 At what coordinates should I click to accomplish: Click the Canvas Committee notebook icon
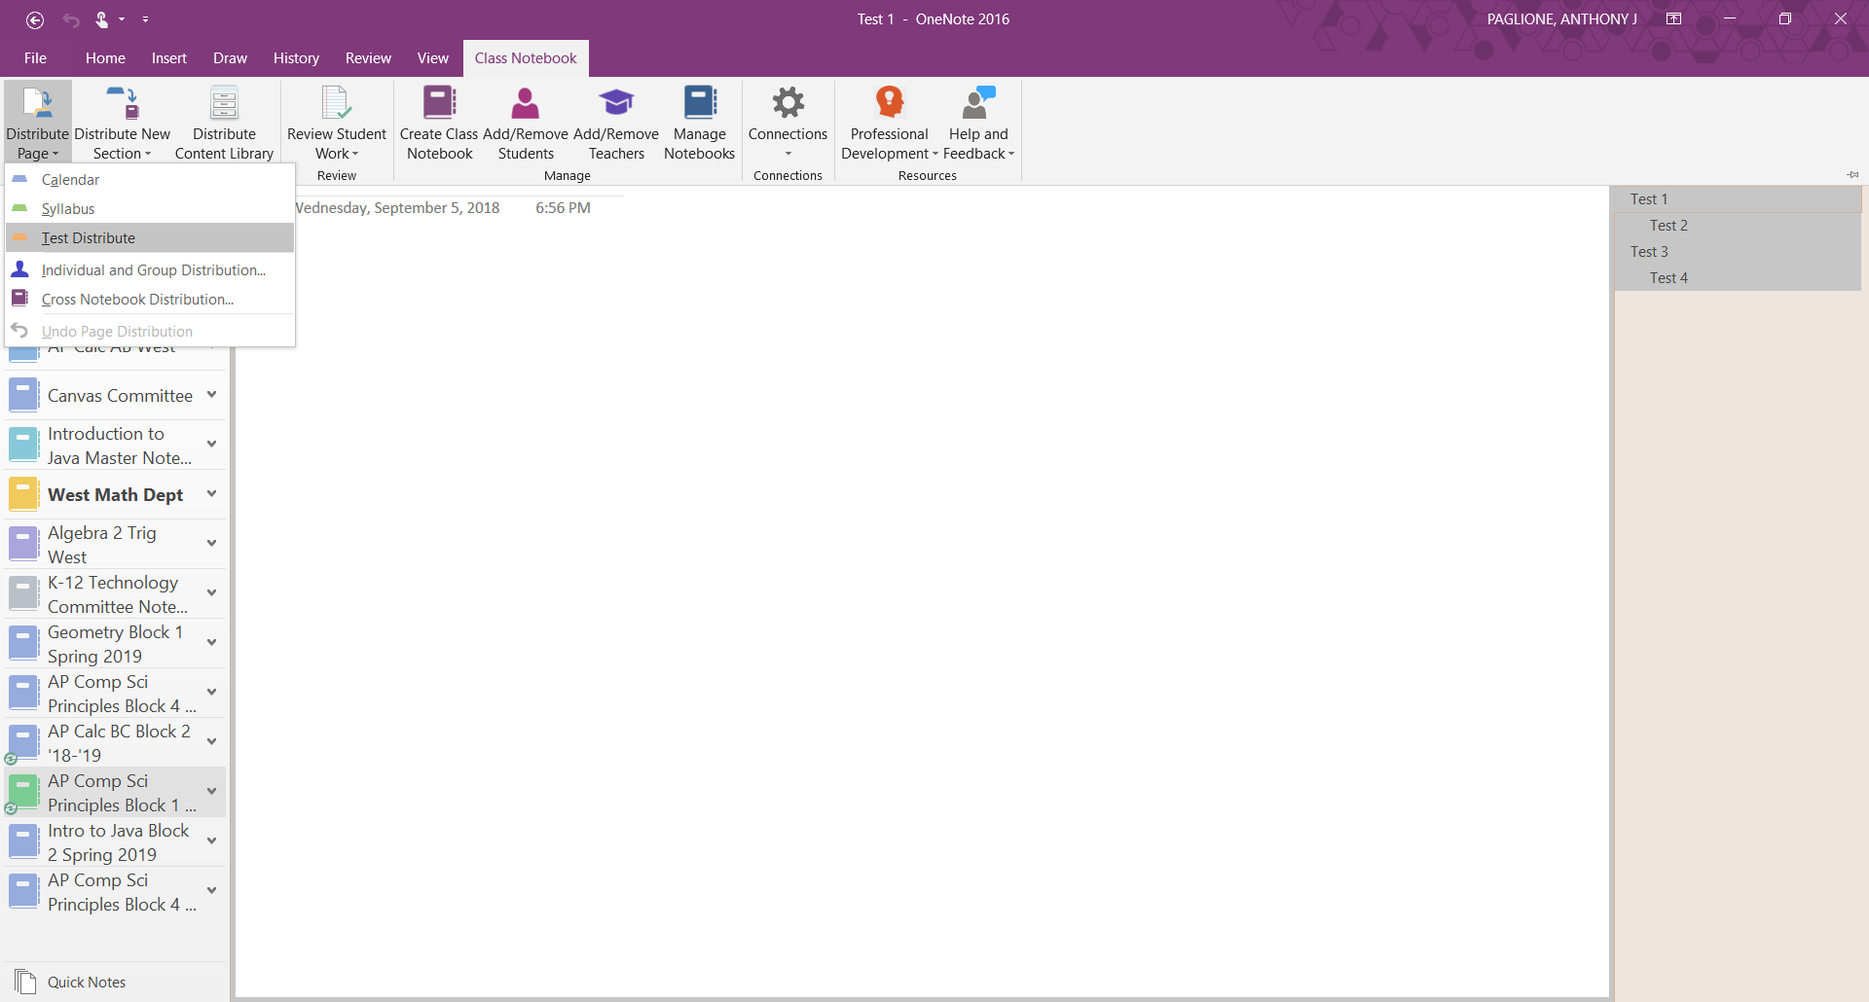23,395
